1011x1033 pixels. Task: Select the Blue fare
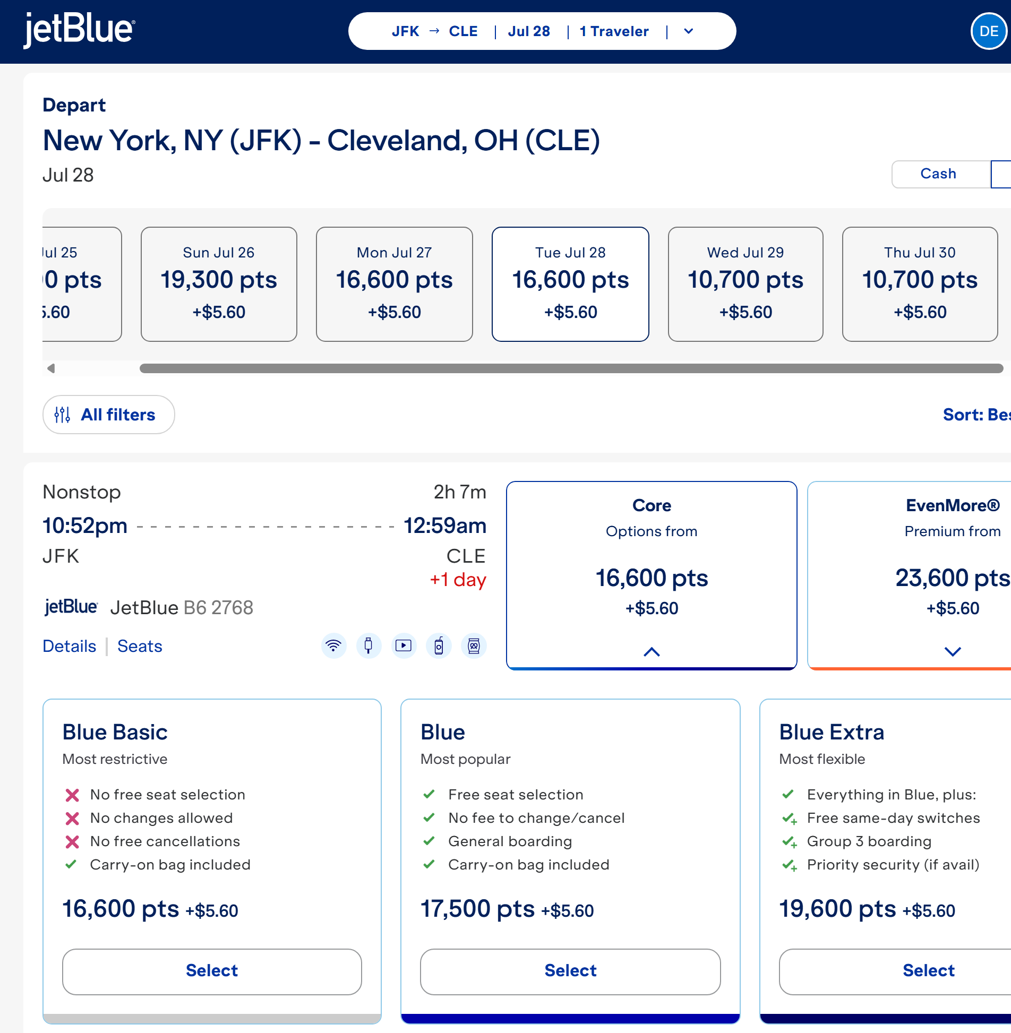point(570,971)
